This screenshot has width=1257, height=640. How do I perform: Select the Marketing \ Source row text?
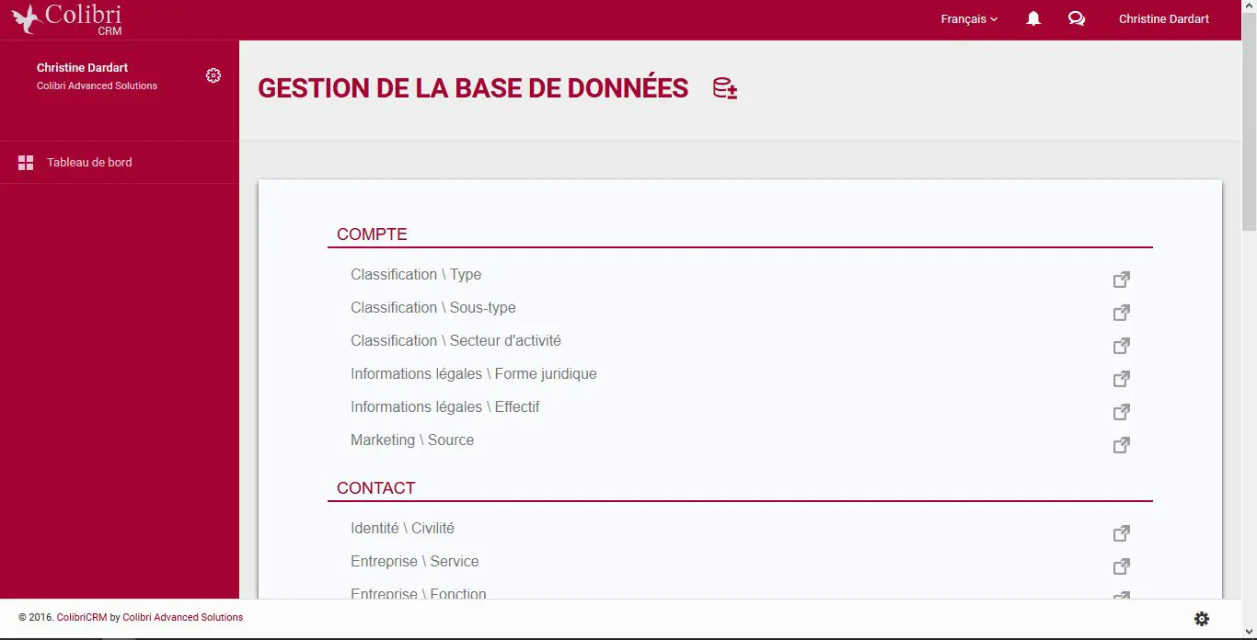[x=412, y=440]
